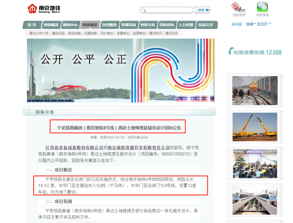Open the track construction workers thumbnail
The height and width of the screenshot is (223, 293).
click(255, 90)
